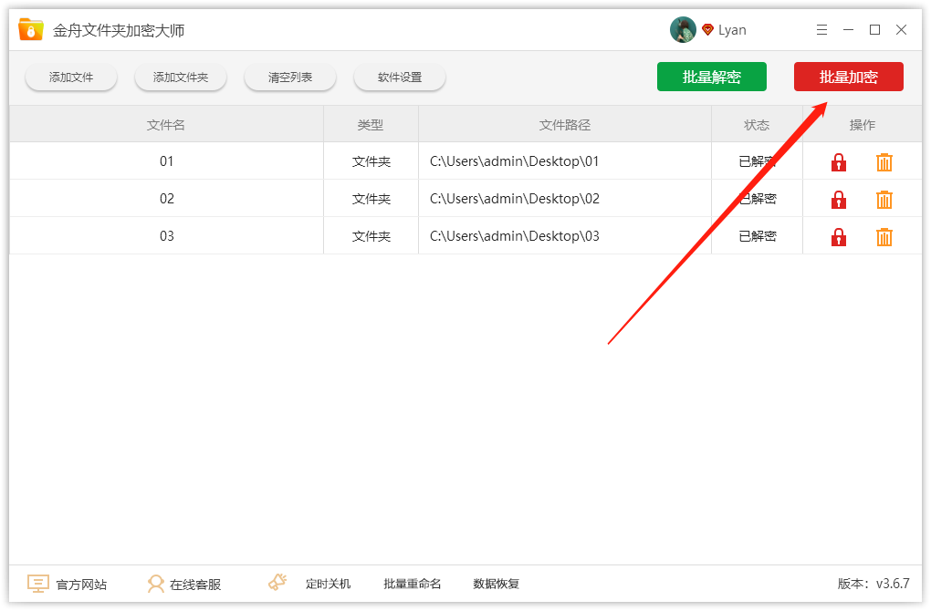Click the 状态 column header
Screen dimensions: 931x611
click(x=757, y=125)
